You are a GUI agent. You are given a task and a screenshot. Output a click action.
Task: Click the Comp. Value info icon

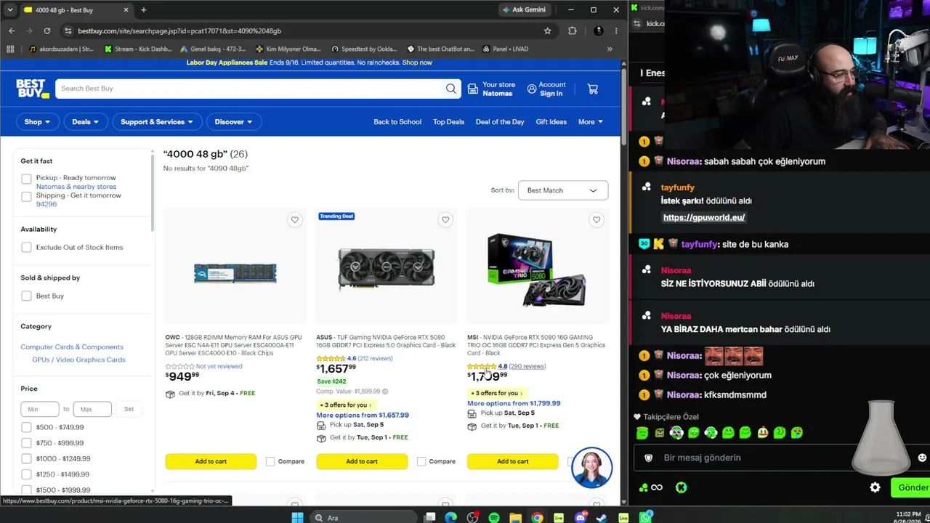point(385,392)
